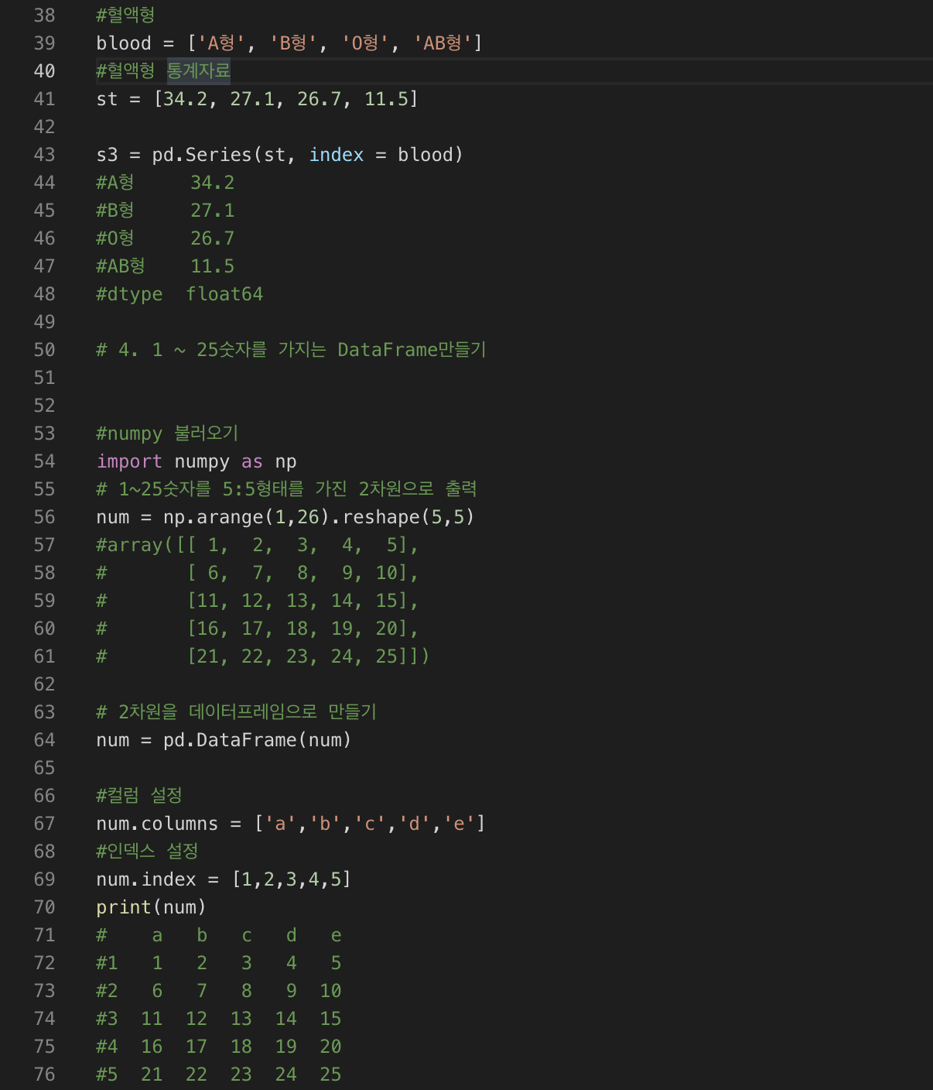This screenshot has width=933, height=1090.
Task: Click the '#numpy' comment on line 53
Action: (167, 434)
